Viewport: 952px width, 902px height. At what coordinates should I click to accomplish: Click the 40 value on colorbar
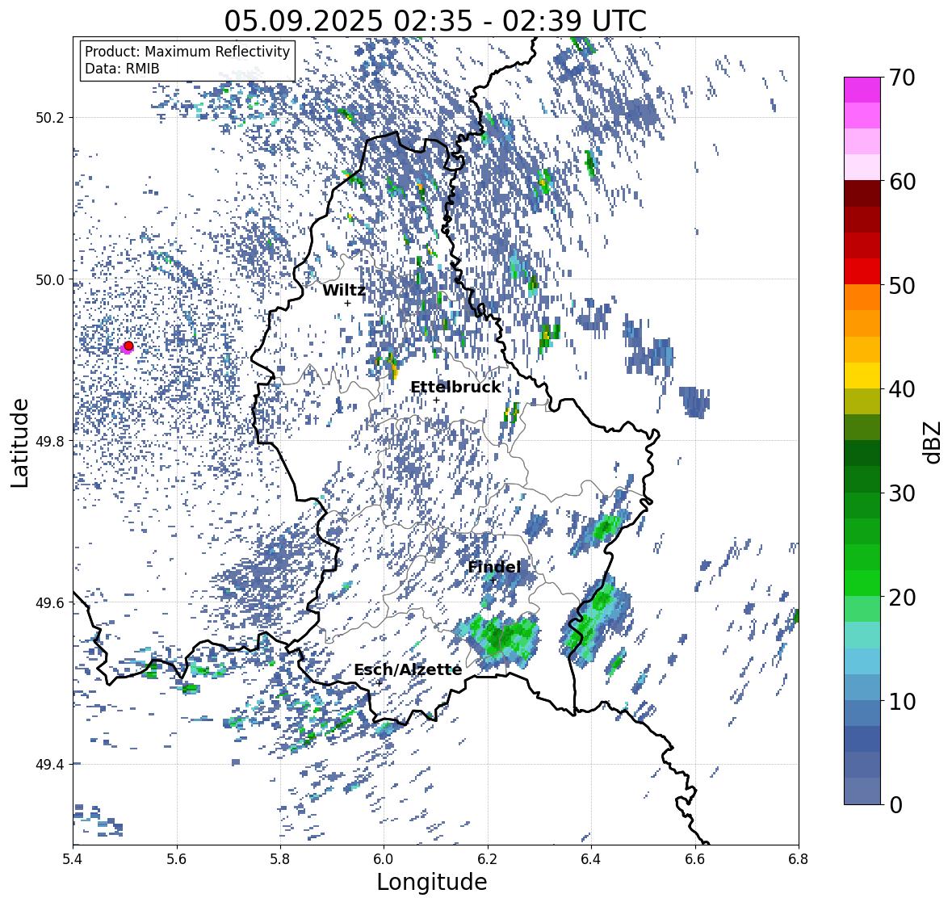(x=901, y=389)
